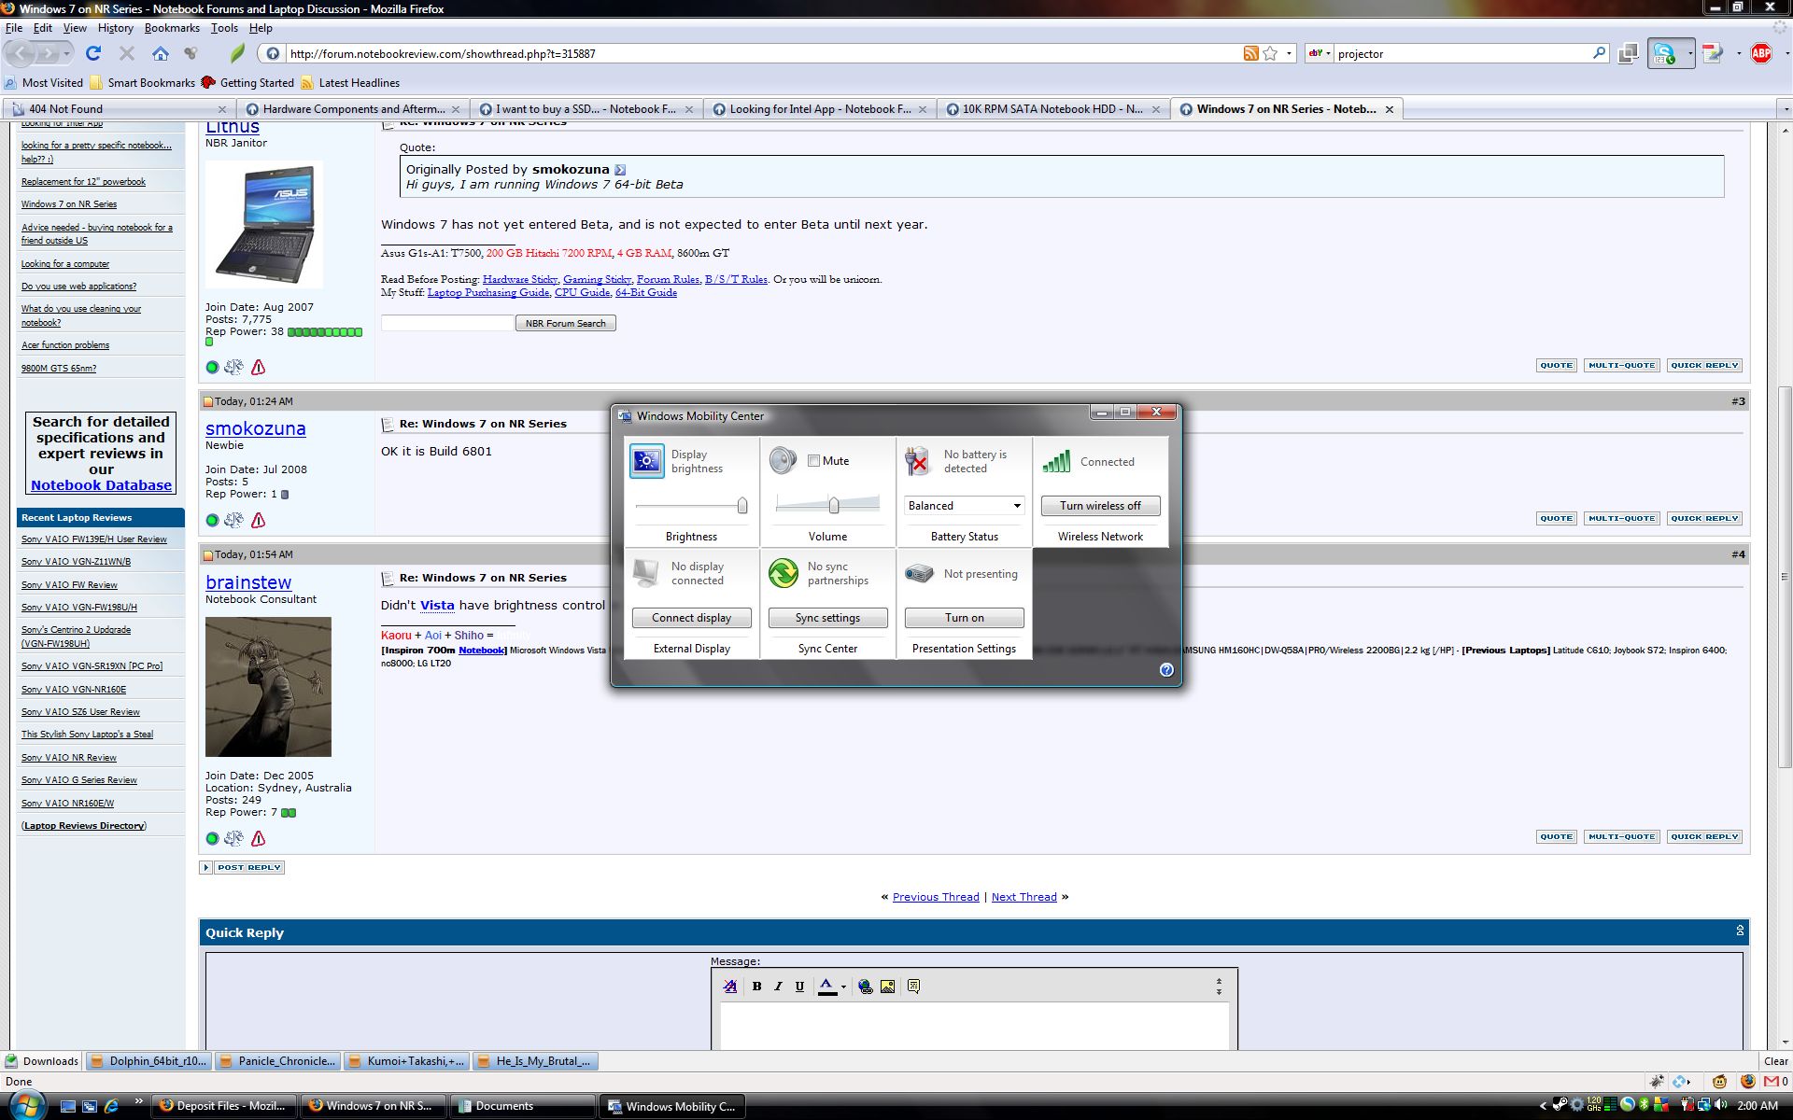
Task: Open the Skype toolbar dropdown arrow
Action: [1688, 53]
